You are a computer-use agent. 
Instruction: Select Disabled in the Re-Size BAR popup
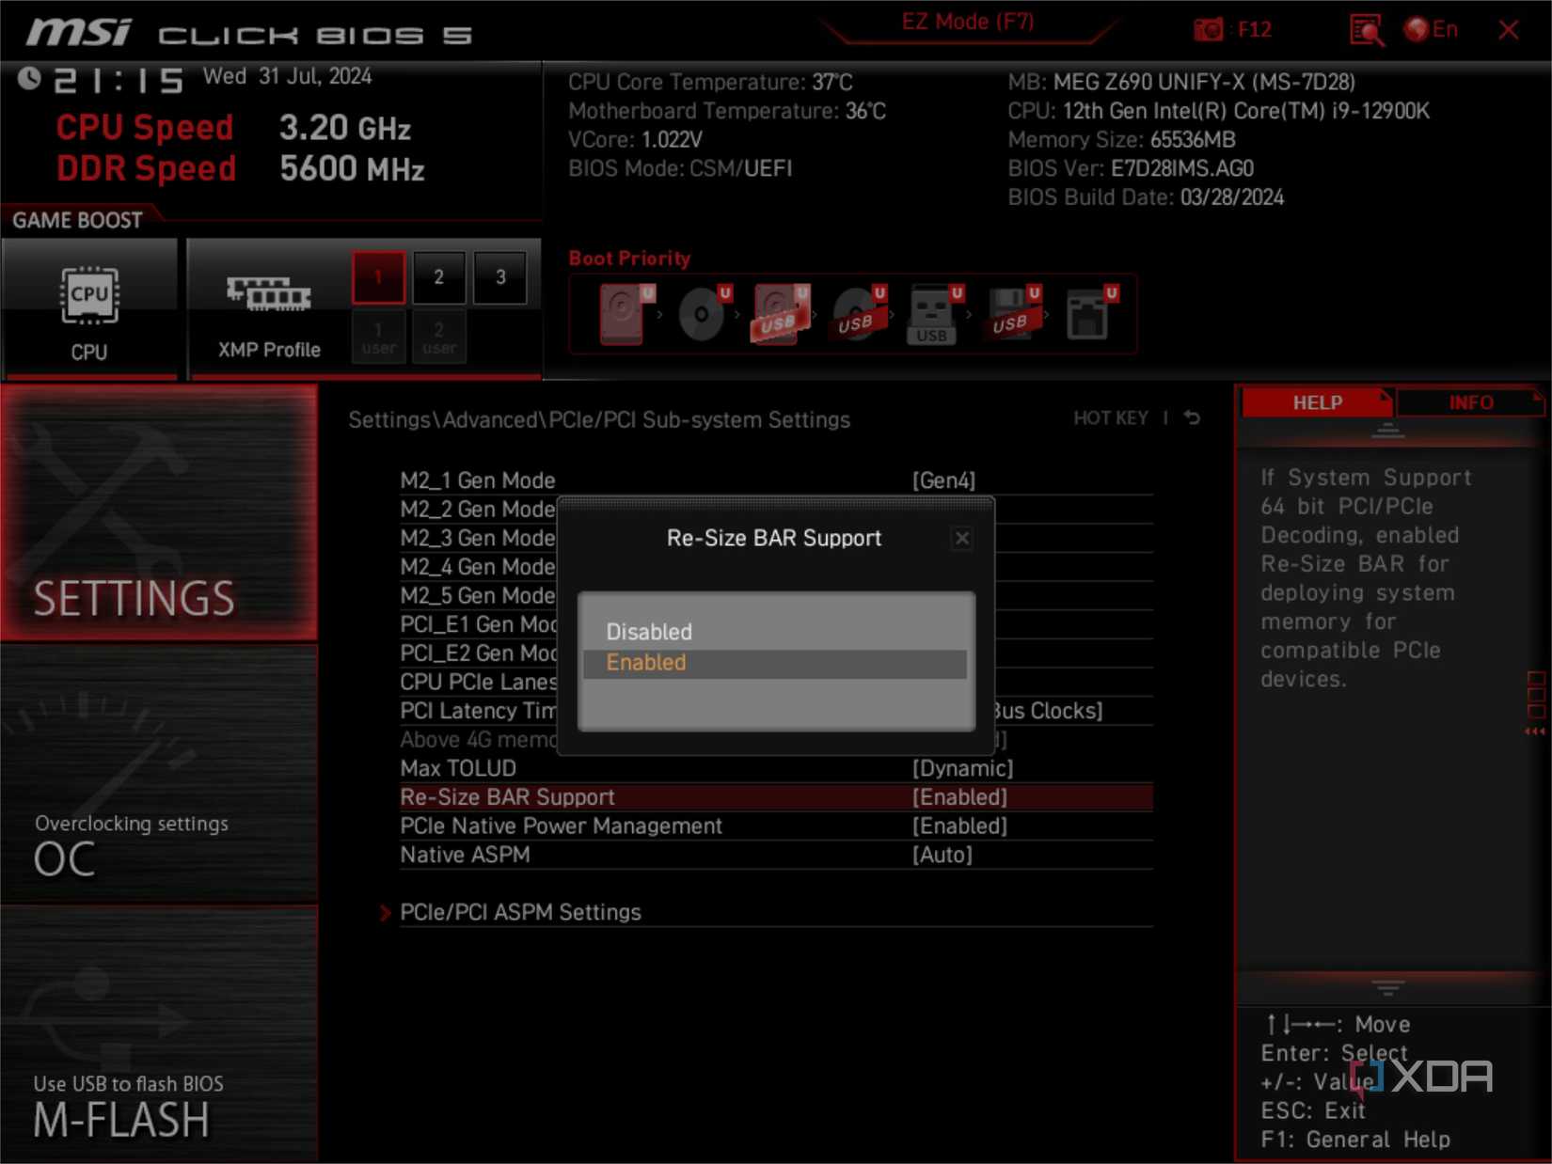click(649, 632)
